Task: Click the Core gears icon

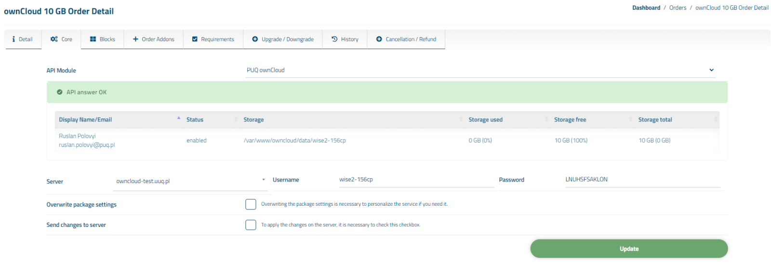Action: pos(54,39)
